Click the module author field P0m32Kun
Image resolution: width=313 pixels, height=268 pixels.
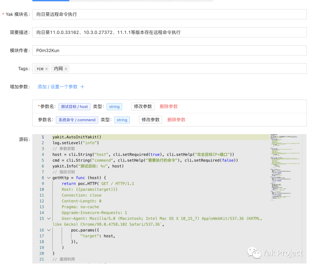point(169,50)
